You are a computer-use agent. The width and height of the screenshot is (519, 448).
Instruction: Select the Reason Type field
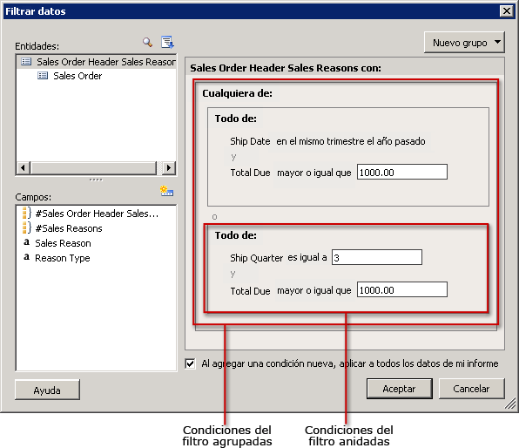click(63, 258)
